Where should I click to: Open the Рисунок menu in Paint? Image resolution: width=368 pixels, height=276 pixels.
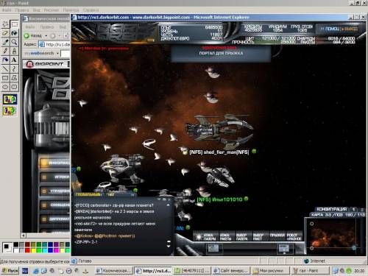pyautogui.click(x=52, y=10)
